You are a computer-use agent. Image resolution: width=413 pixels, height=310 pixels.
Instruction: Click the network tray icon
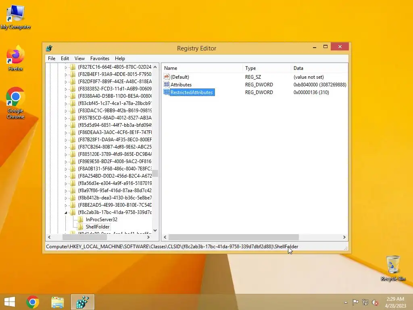pyautogui.click(x=365, y=302)
